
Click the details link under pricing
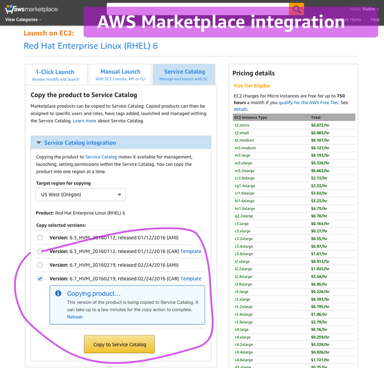tap(241, 109)
